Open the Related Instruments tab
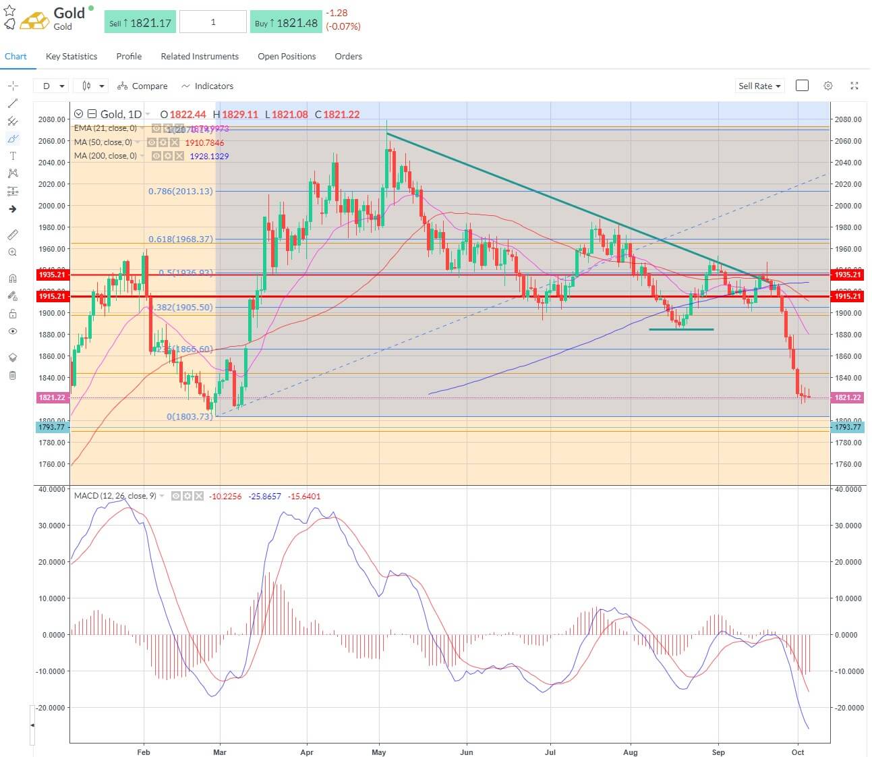This screenshot has height=757, width=872. coord(200,57)
